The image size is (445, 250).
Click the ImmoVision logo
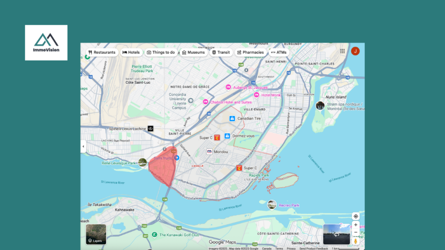46,43
